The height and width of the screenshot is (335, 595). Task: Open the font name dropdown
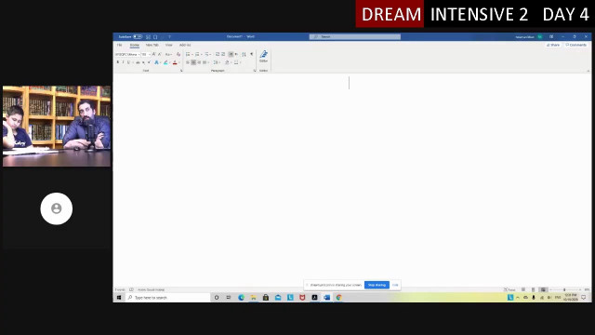(127, 54)
